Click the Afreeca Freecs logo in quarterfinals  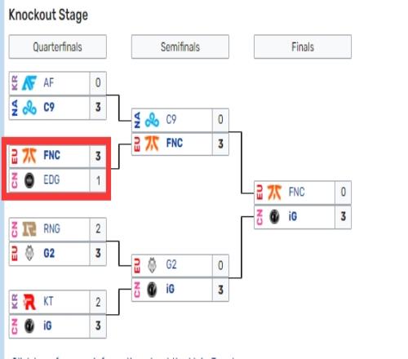pos(29,83)
